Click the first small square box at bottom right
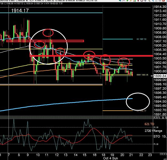 tap(161, 154)
